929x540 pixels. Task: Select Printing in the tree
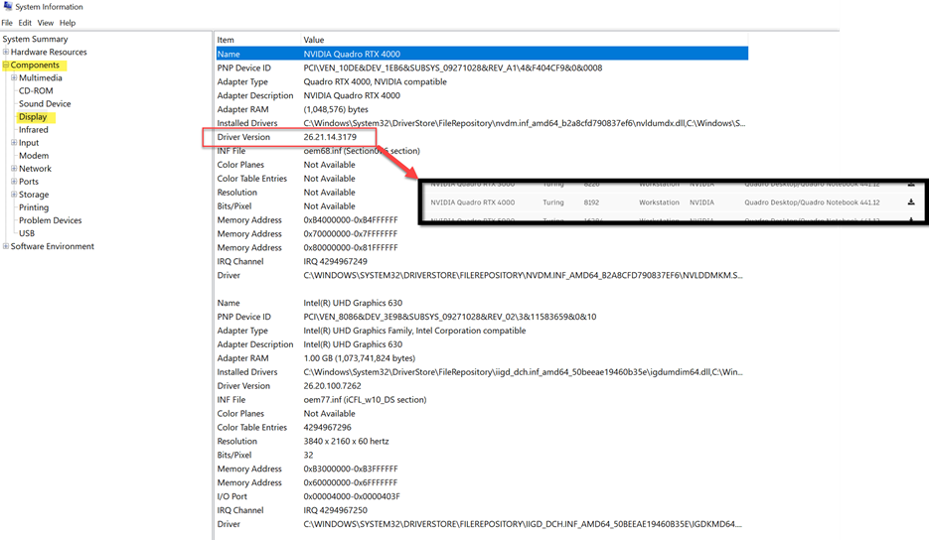pos(34,207)
